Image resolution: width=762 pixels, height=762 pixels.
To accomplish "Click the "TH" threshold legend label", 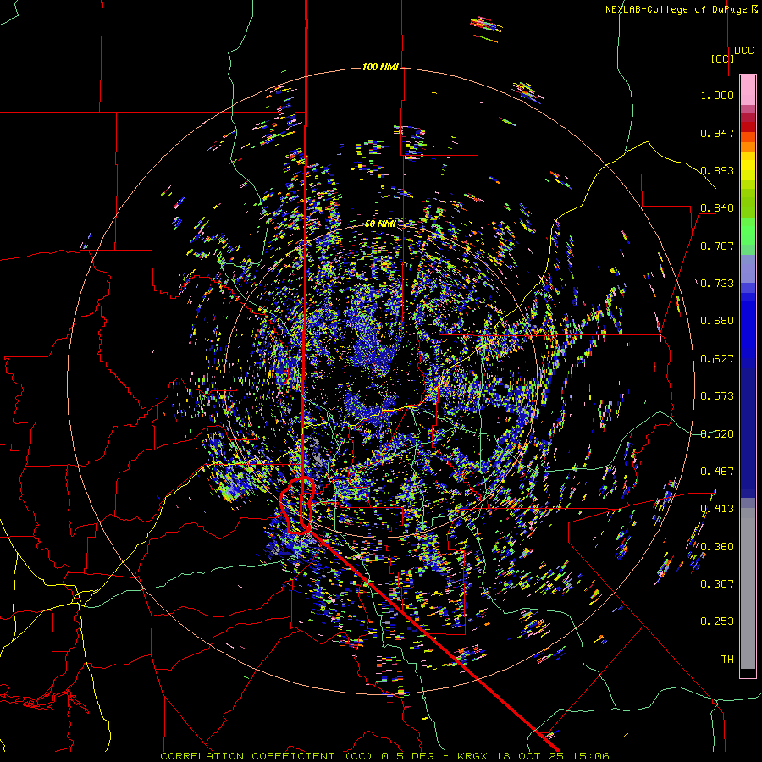I will (x=727, y=660).
